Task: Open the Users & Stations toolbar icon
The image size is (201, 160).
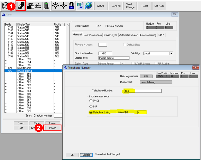Action: (20, 6)
